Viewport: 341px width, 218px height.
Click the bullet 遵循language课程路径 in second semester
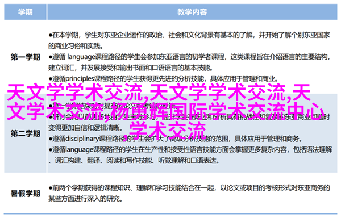[190, 155]
